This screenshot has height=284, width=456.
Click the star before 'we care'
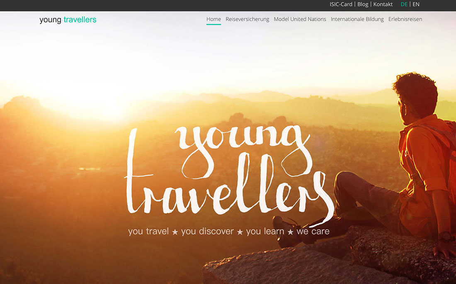click(x=290, y=232)
